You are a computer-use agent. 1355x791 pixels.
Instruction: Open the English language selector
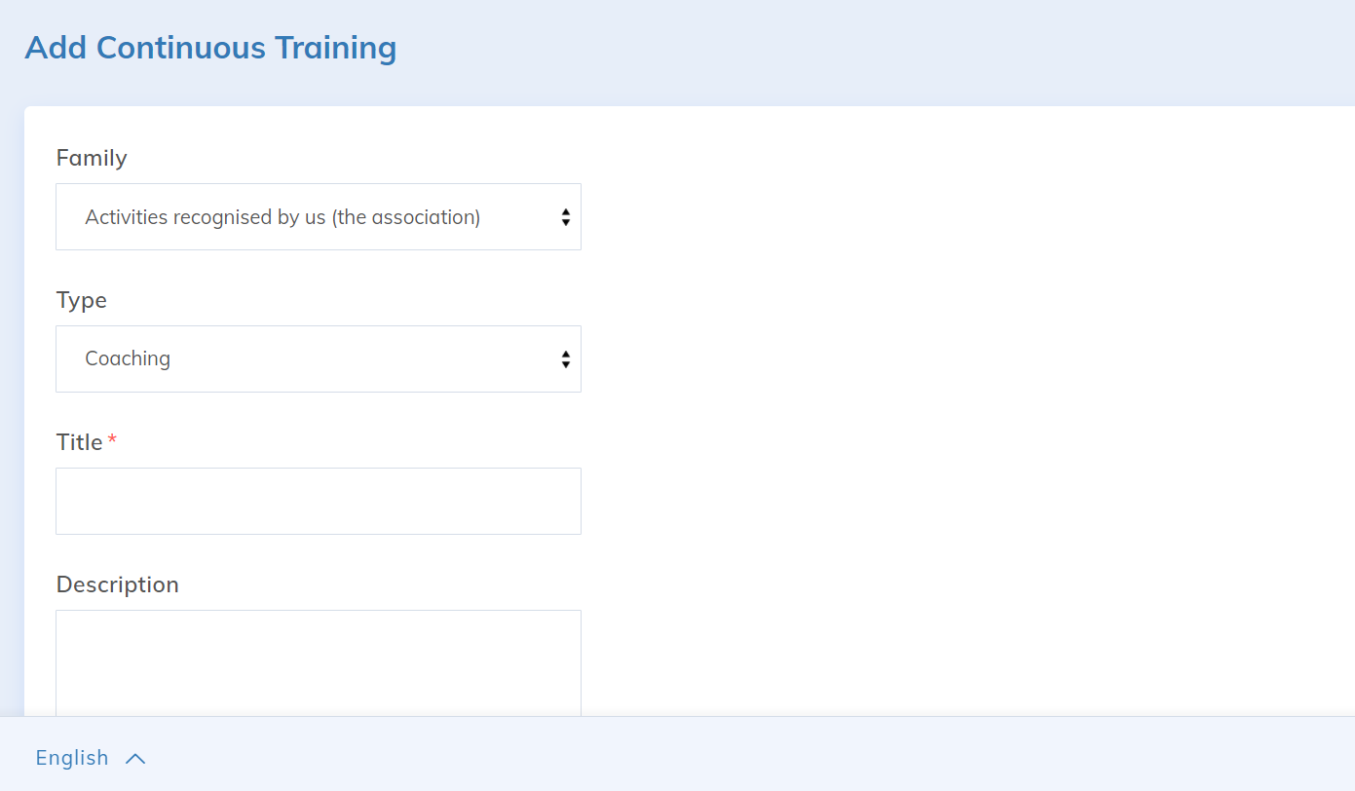[72, 758]
